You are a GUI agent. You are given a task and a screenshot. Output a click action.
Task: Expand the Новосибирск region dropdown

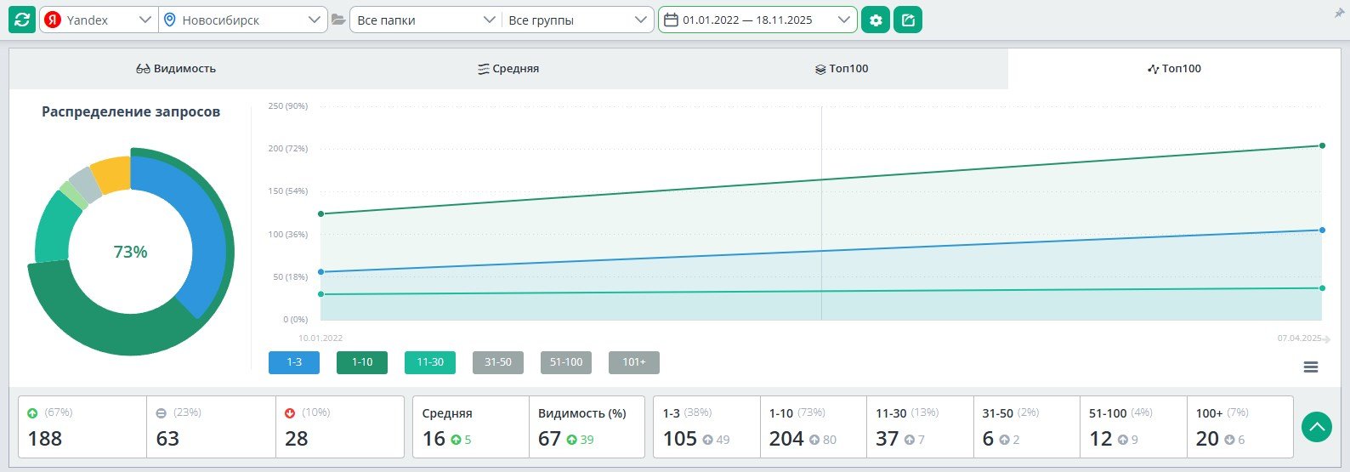tap(243, 20)
